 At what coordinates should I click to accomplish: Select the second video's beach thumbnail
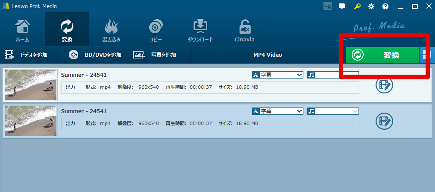pos(30,121)
